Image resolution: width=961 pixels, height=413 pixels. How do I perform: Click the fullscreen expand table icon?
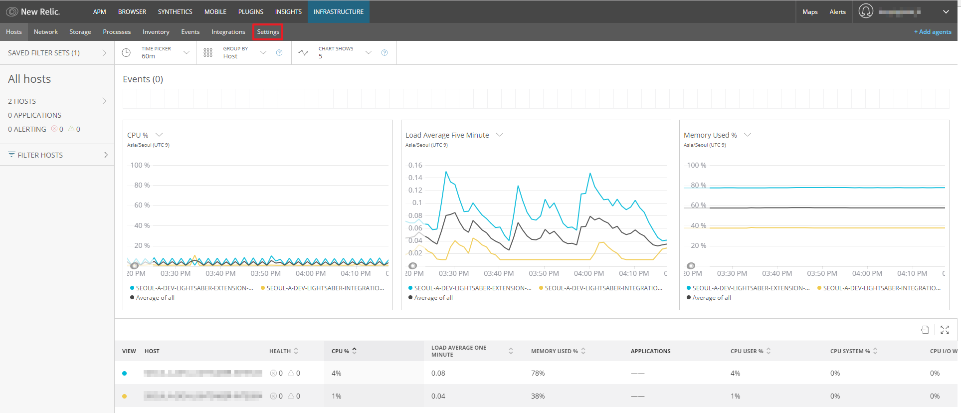coord(945,330)
